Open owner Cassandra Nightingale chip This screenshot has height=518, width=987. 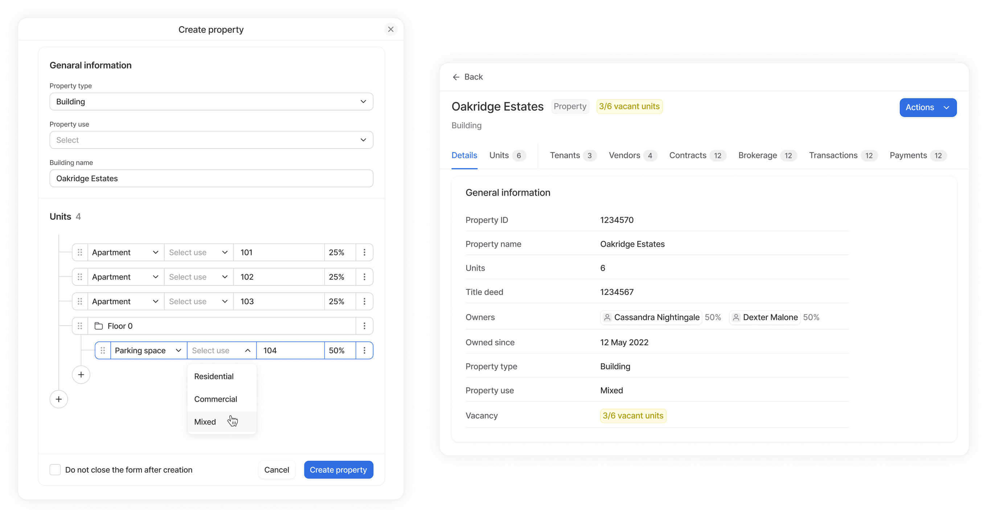(x=651, y=317)
